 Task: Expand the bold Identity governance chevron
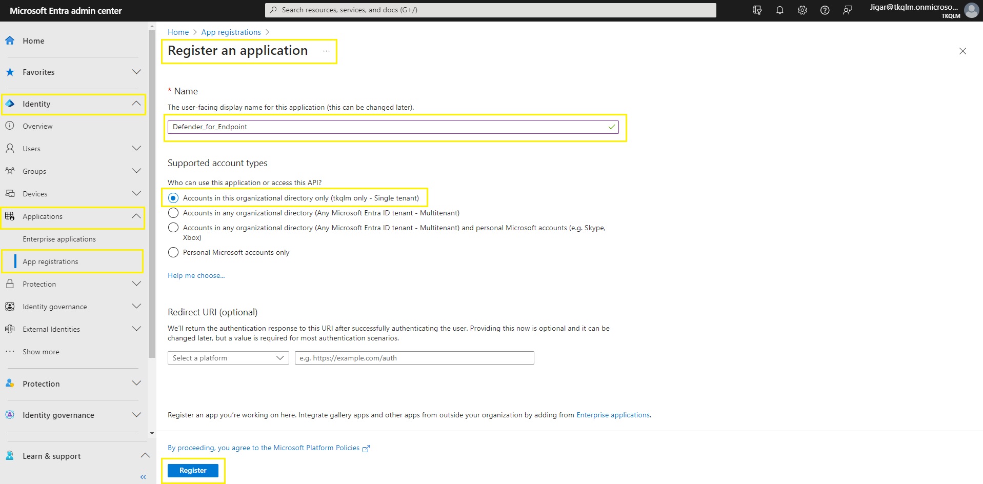(136, 415)
